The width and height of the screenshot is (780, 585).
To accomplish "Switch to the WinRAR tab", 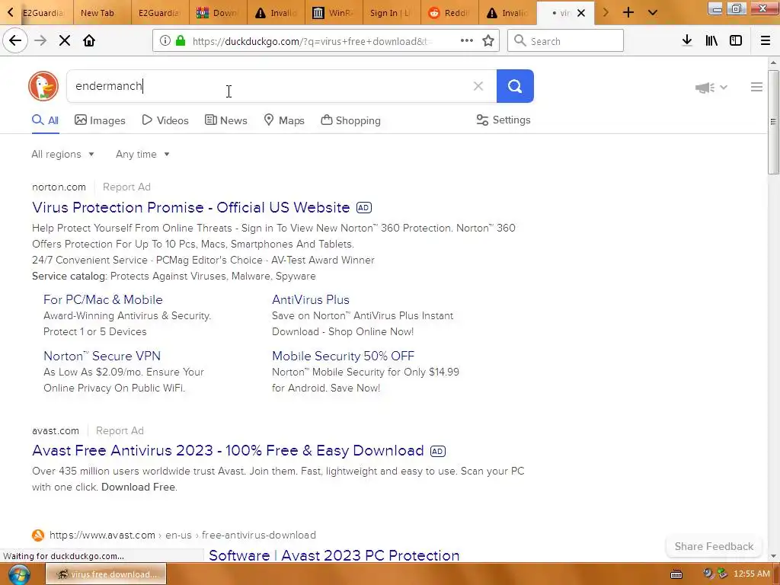I will [x=334, y=12].
